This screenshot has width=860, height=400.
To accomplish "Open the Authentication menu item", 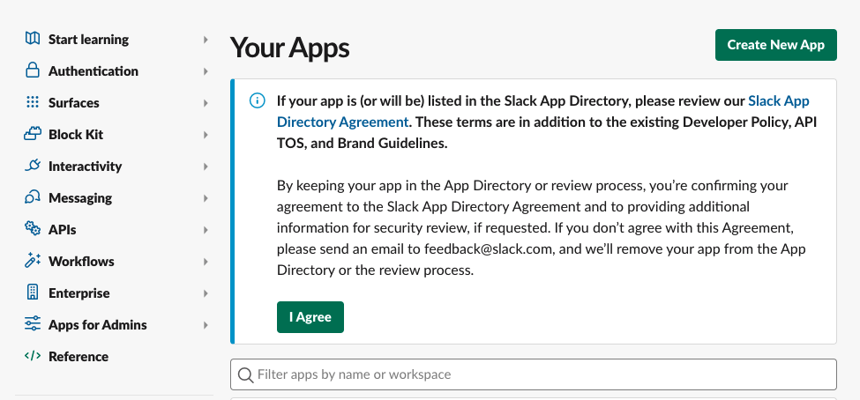I will (x=93, y=71).
